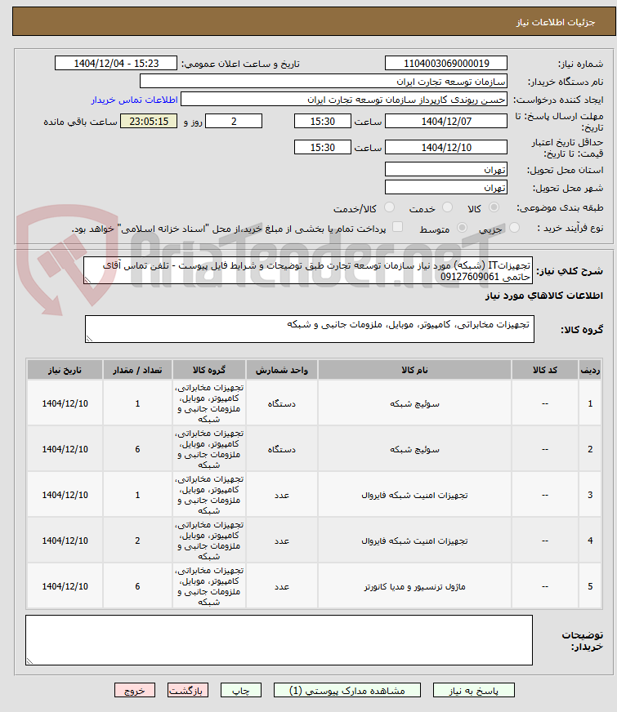Click the گروه کالا text area

point(310,329)
